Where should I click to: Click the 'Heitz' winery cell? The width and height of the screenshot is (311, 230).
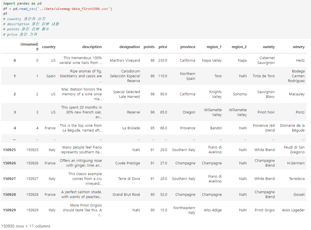click(300, 60)
